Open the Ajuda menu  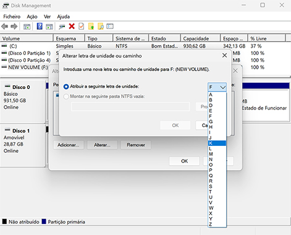64,17
